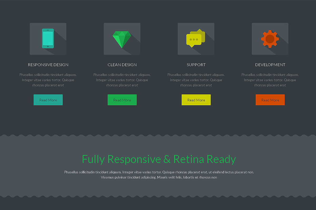This screenshot has width=316, height=210.
Task: Open Read More under Clean Design
Action: [x=122, y=100]
